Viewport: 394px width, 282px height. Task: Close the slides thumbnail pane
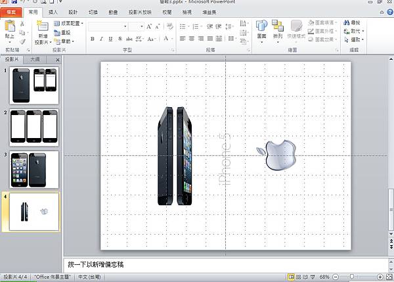coord(58,60)
